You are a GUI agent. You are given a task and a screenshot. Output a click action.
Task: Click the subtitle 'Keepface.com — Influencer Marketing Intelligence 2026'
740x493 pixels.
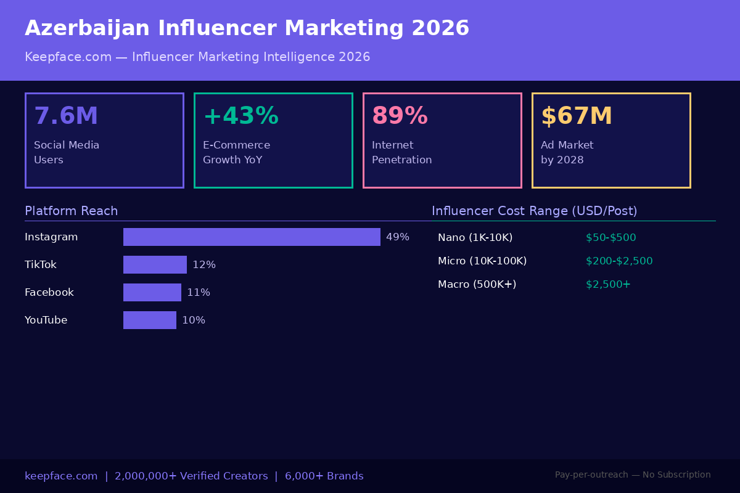(197, 57)
